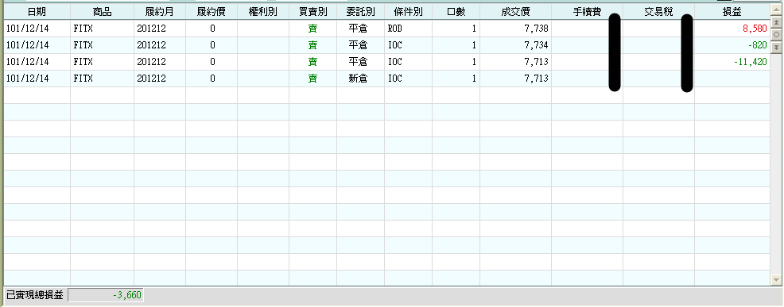Click the date in the ROD row

[28, 29]
